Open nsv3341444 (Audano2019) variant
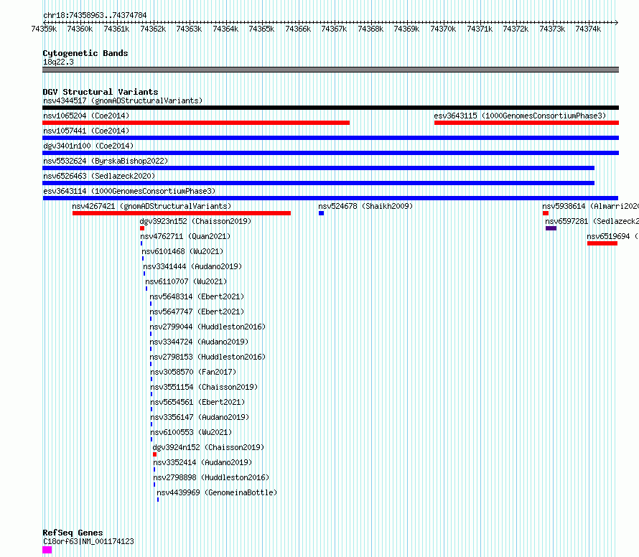Image resolution: width=639 pixels, height=557 pixels. pos(192,266)
